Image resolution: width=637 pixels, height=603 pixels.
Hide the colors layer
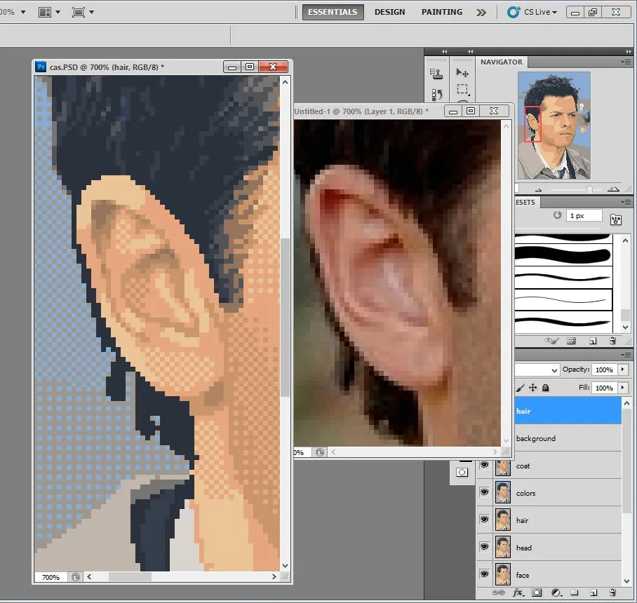click(x=484, y=492)
